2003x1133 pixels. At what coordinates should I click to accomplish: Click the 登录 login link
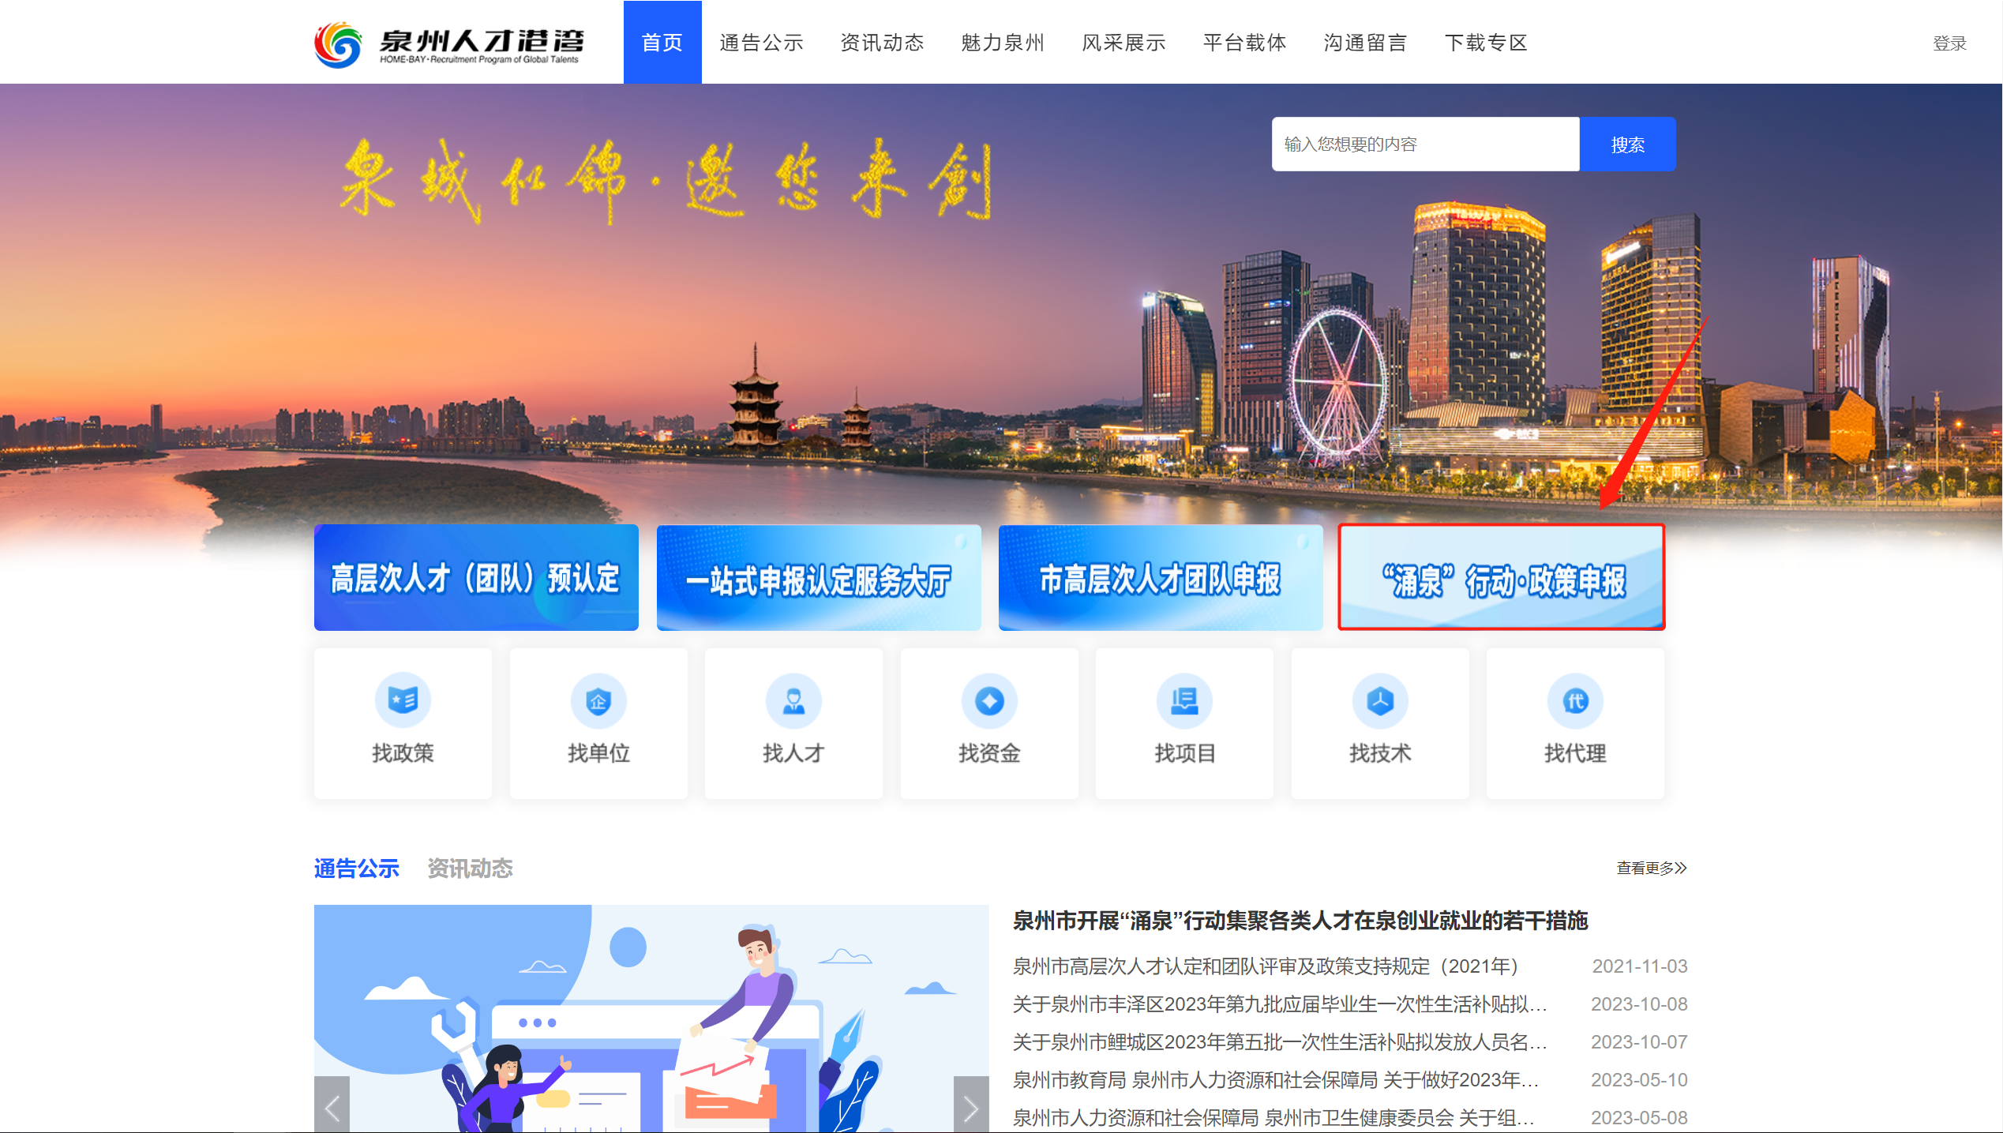(1949, 43)
